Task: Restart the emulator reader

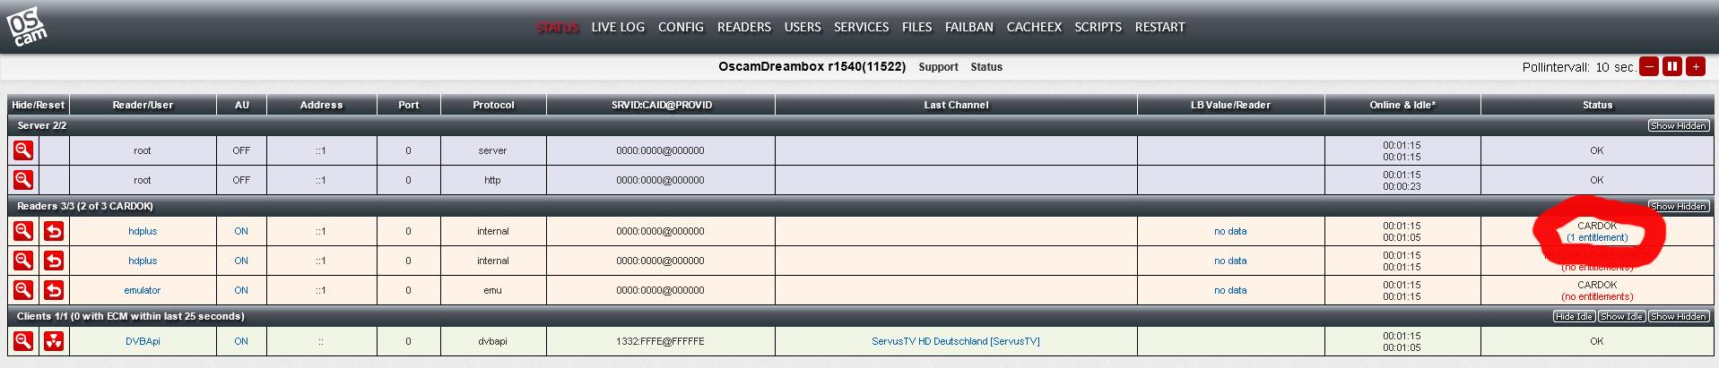Action: tap(54, 290)
